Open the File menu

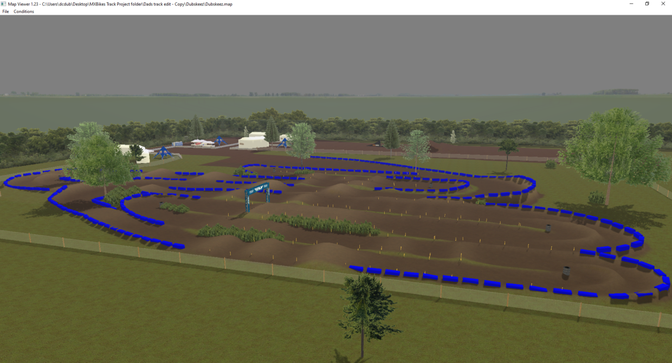[x=5, y=11]
